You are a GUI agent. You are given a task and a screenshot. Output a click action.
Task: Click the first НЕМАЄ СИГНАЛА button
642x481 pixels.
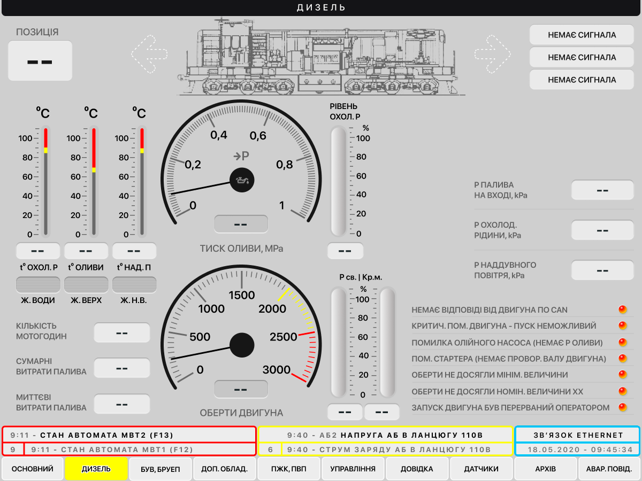tap(582, 35)
